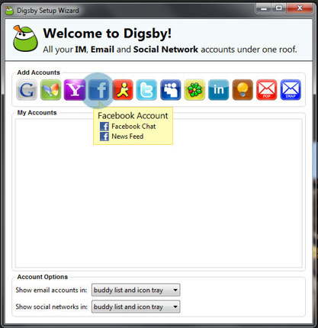
Task: Click the Digsby title bar icon
Action: 10,11
